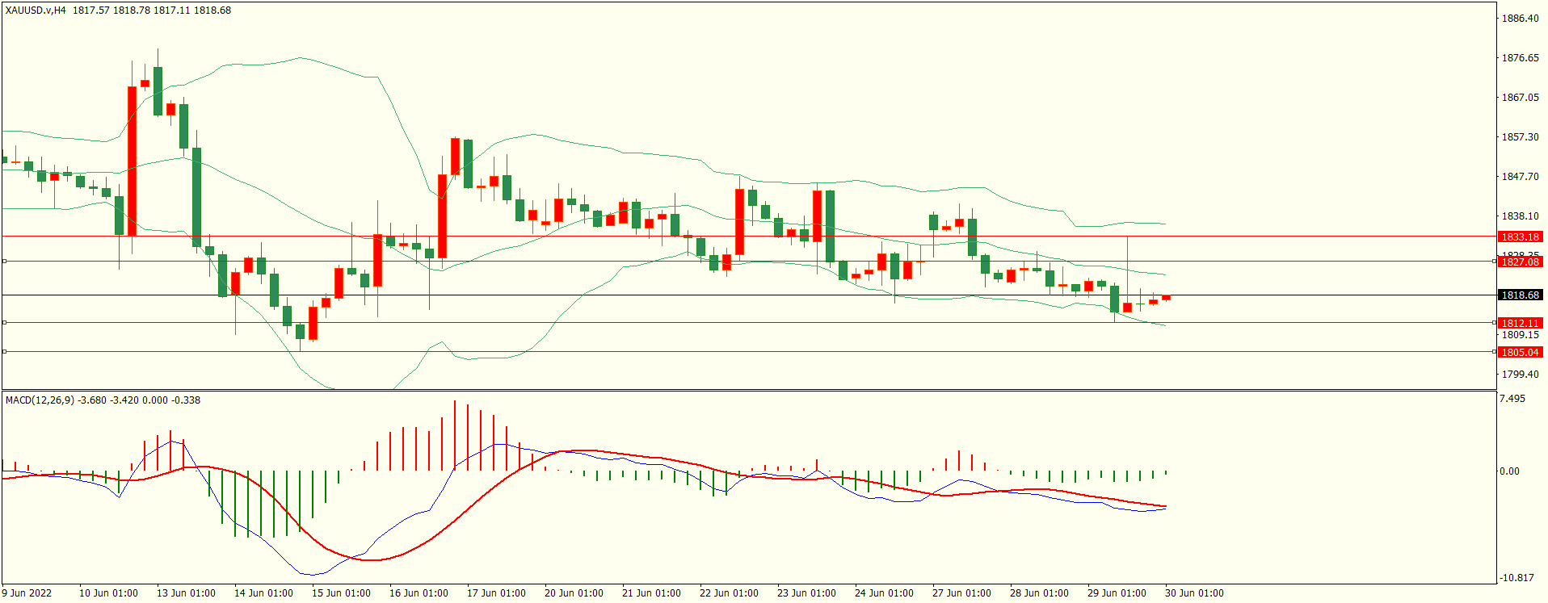The width and height of the screenshot is (1548, 603).
Task: Select the 1812.11 price level tag
Action: tap(1520, 324)
